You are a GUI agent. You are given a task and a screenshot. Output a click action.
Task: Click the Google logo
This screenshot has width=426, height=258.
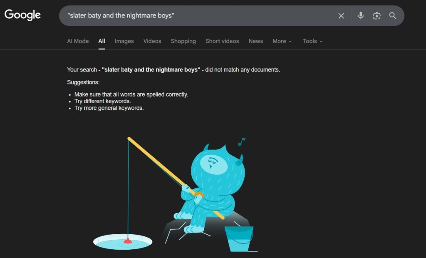point(22,15)
